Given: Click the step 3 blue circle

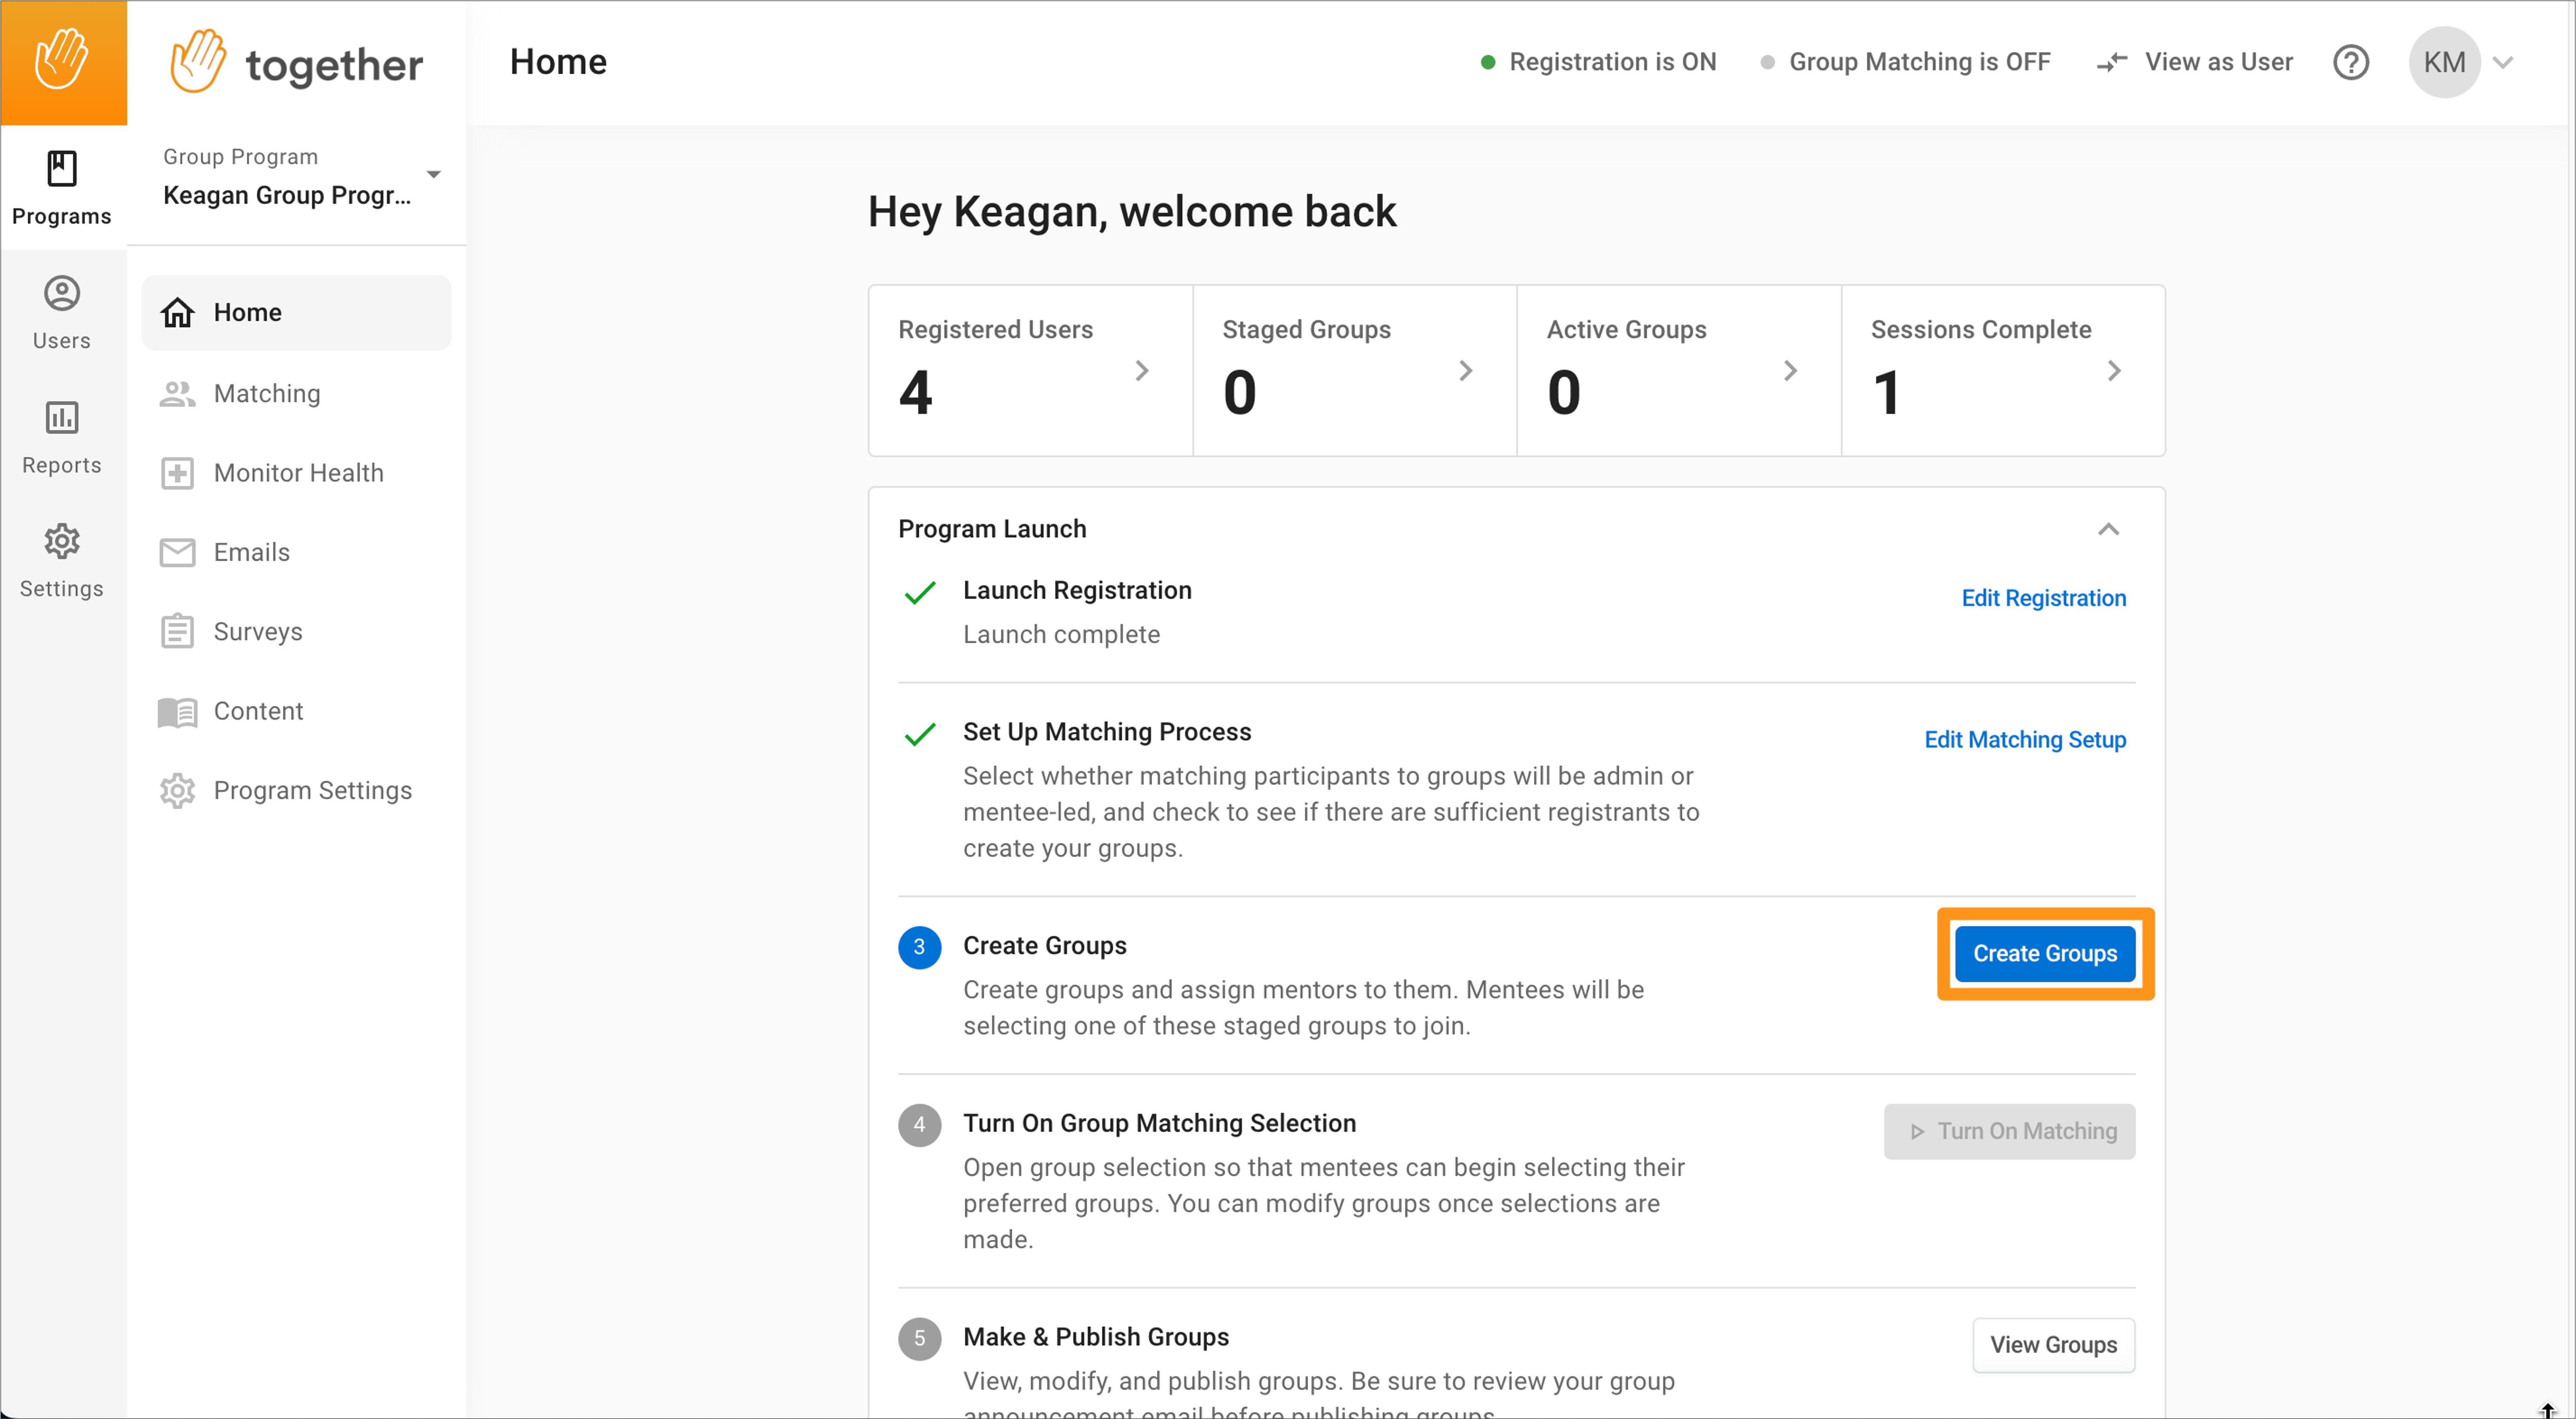Looking at the screenshot, I should click(x=920, y=947).
